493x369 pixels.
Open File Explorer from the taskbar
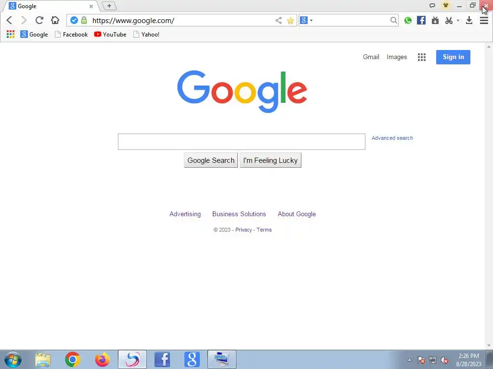pos(43,359)
